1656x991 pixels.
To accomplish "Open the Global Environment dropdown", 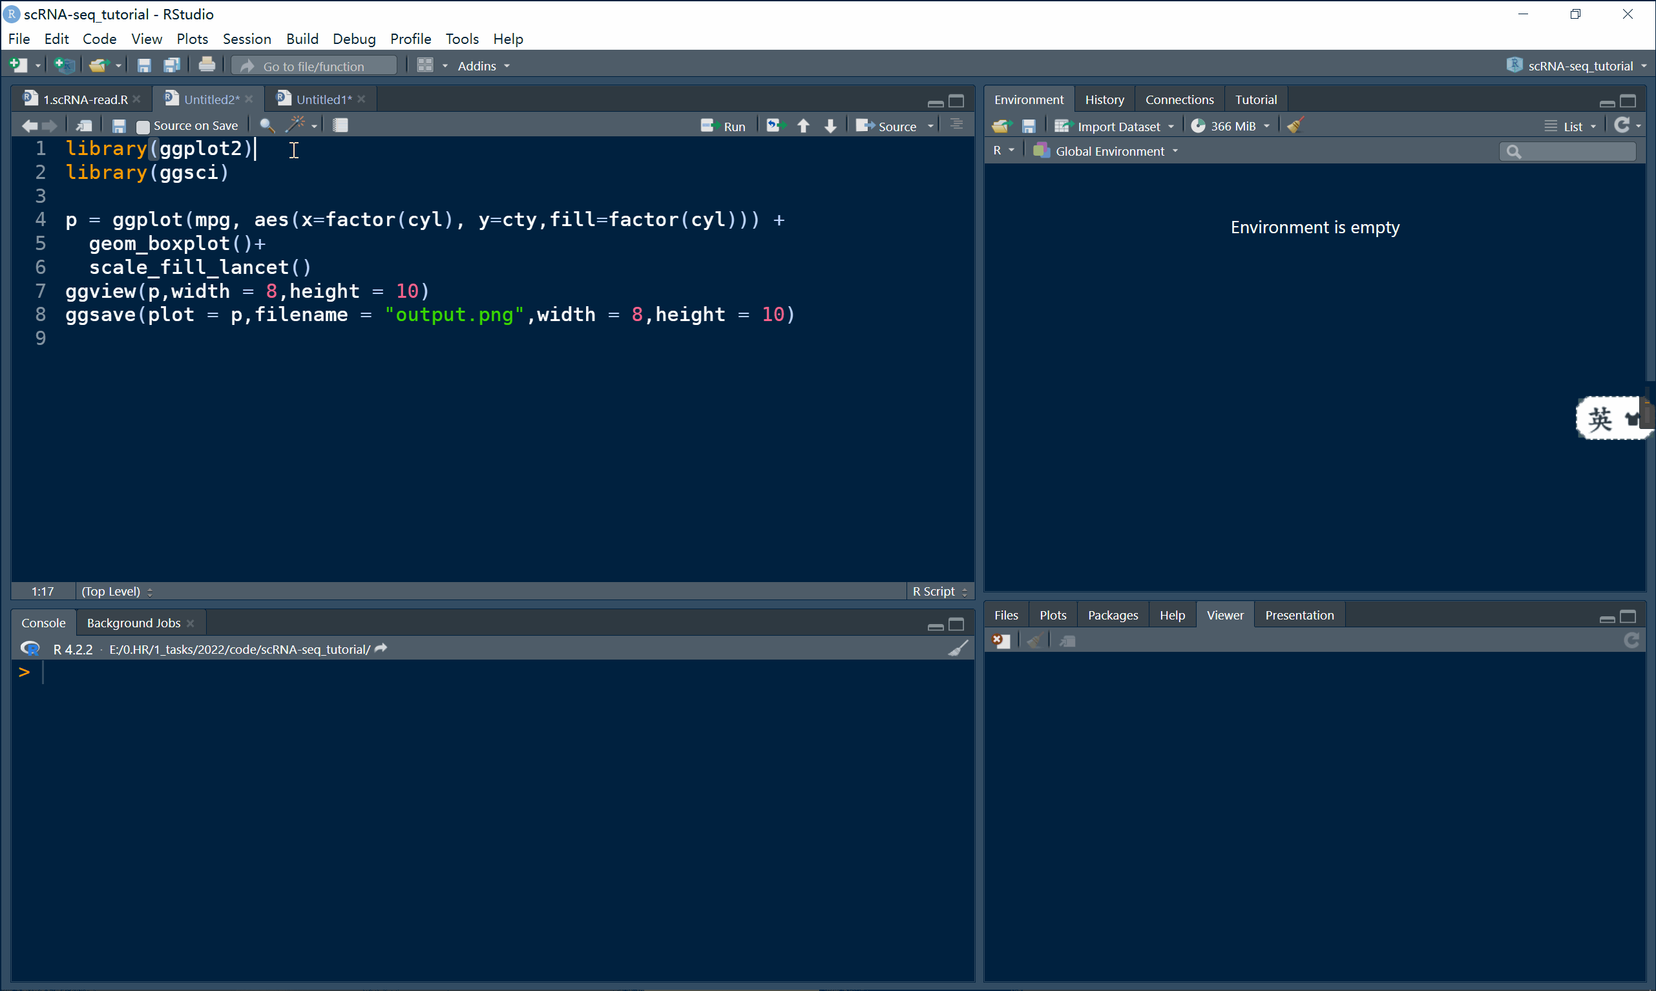I will (1110, 151).
